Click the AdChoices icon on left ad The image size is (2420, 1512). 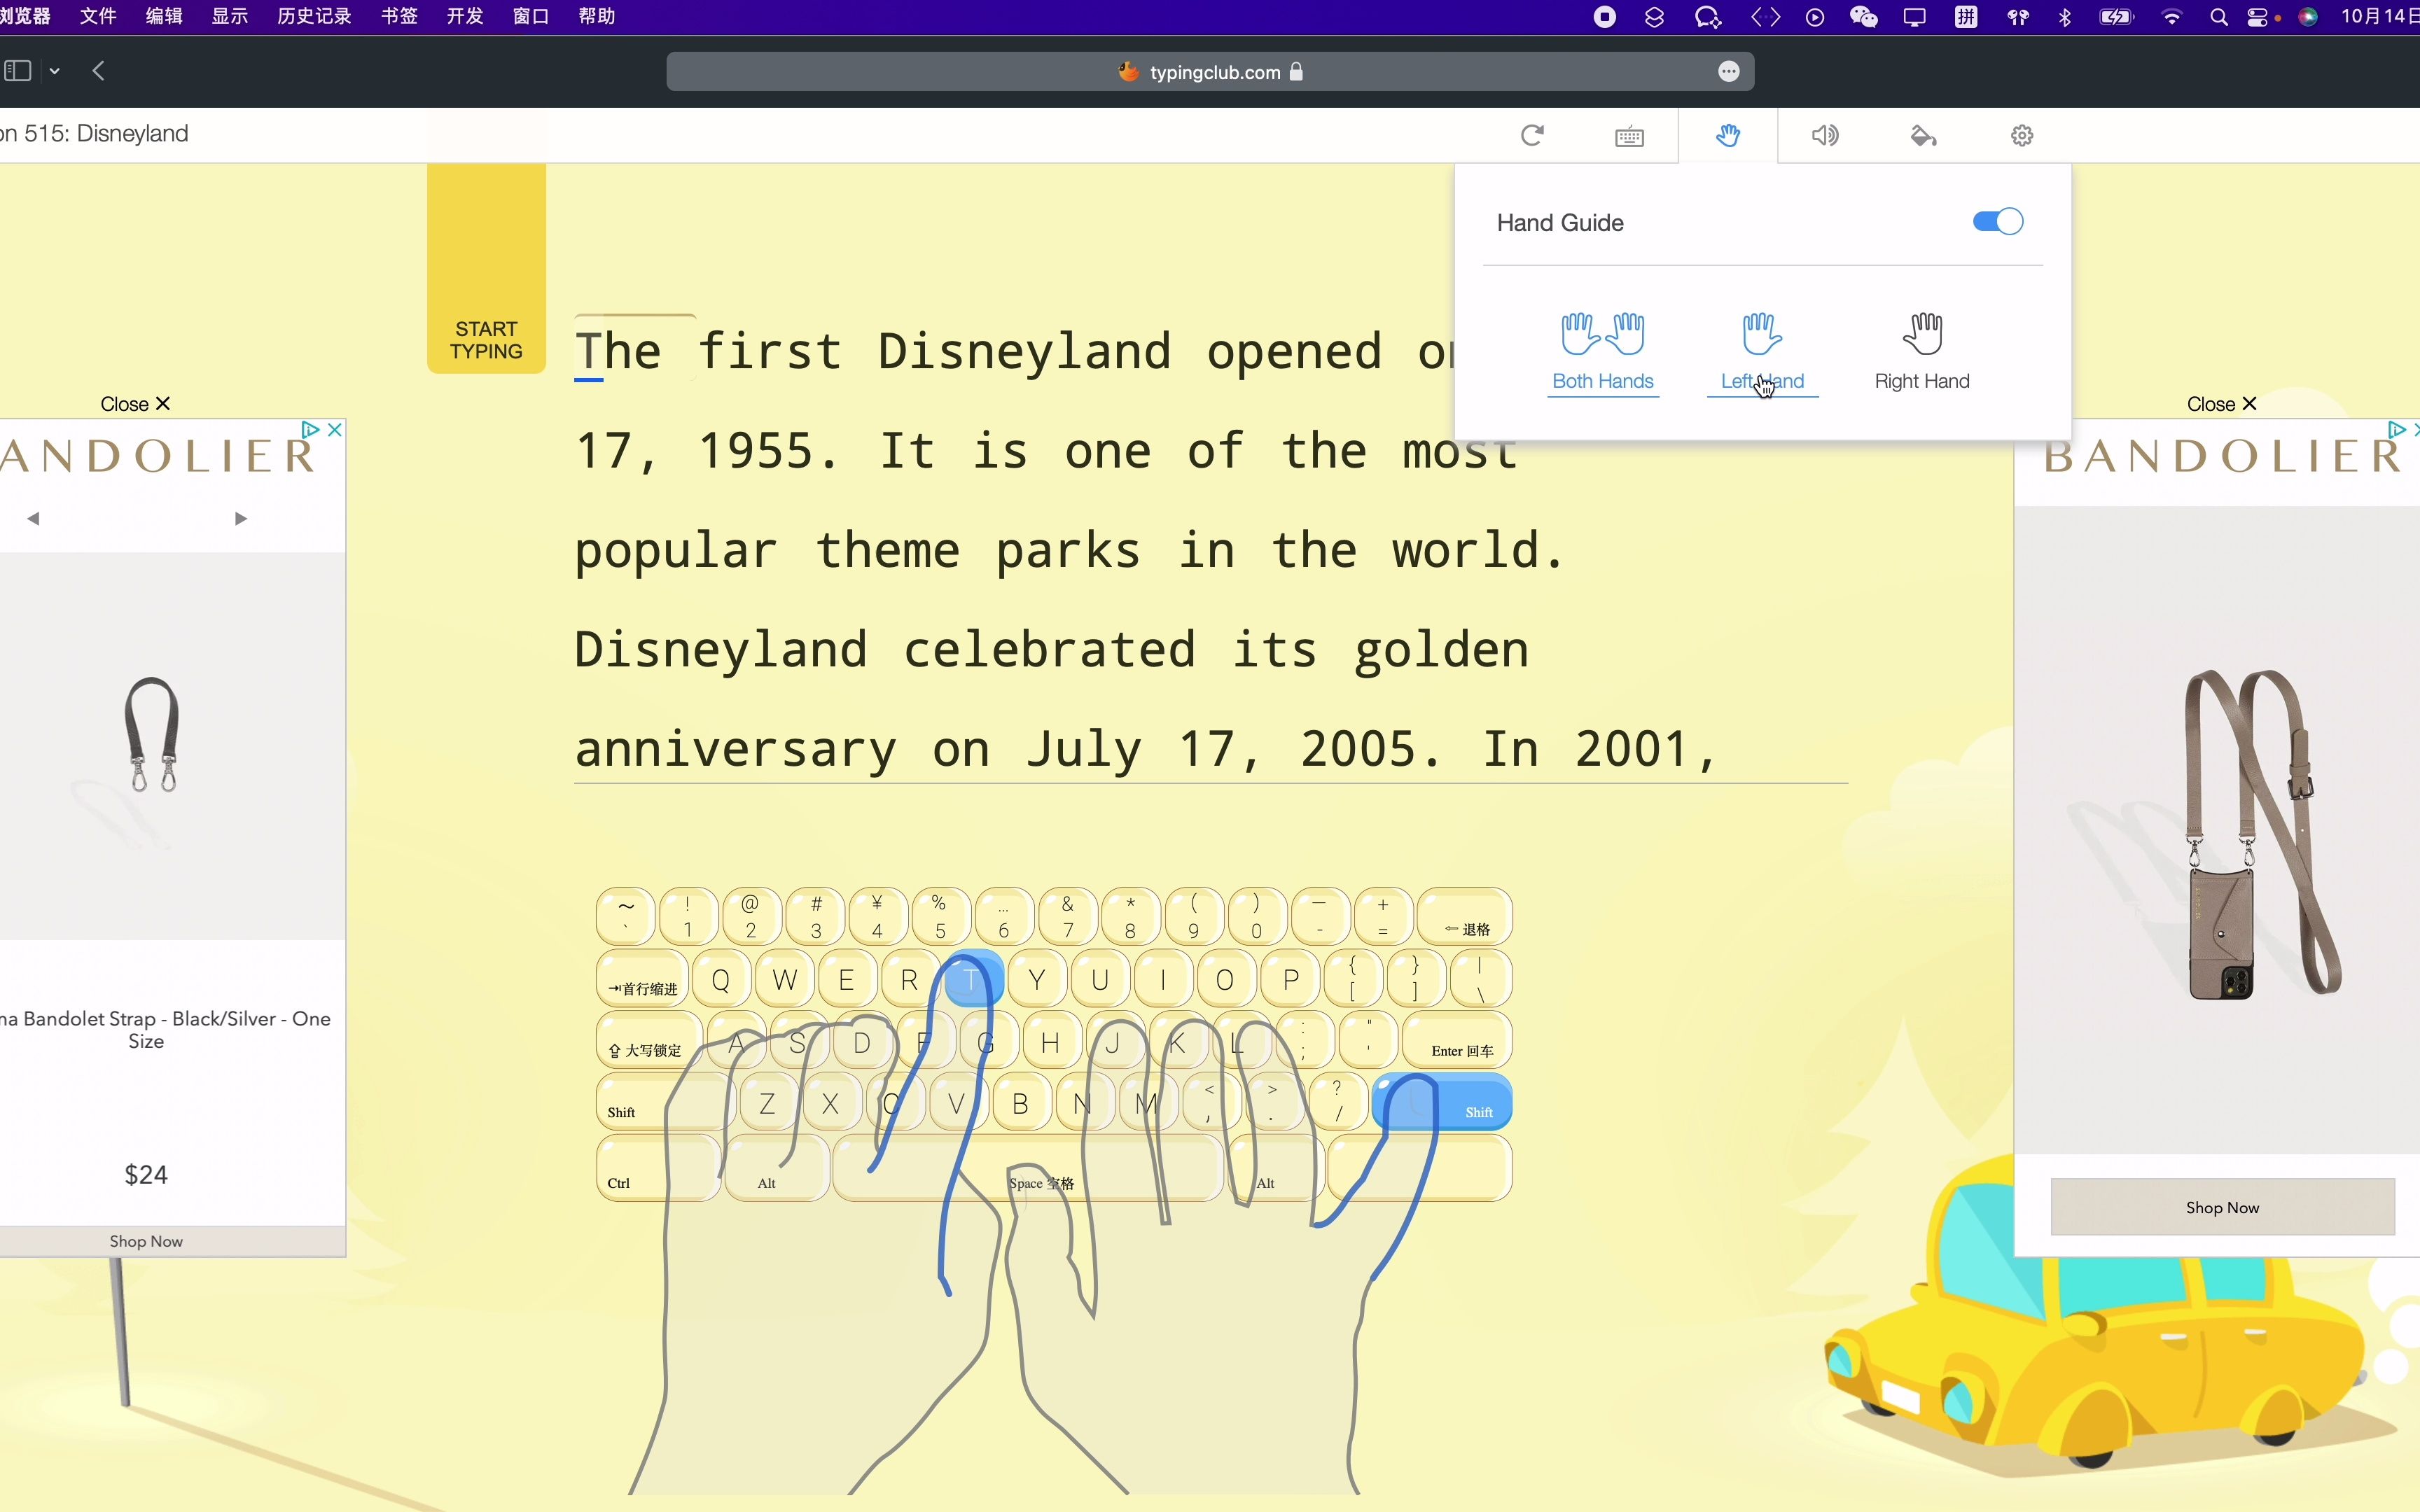(310, 429)
